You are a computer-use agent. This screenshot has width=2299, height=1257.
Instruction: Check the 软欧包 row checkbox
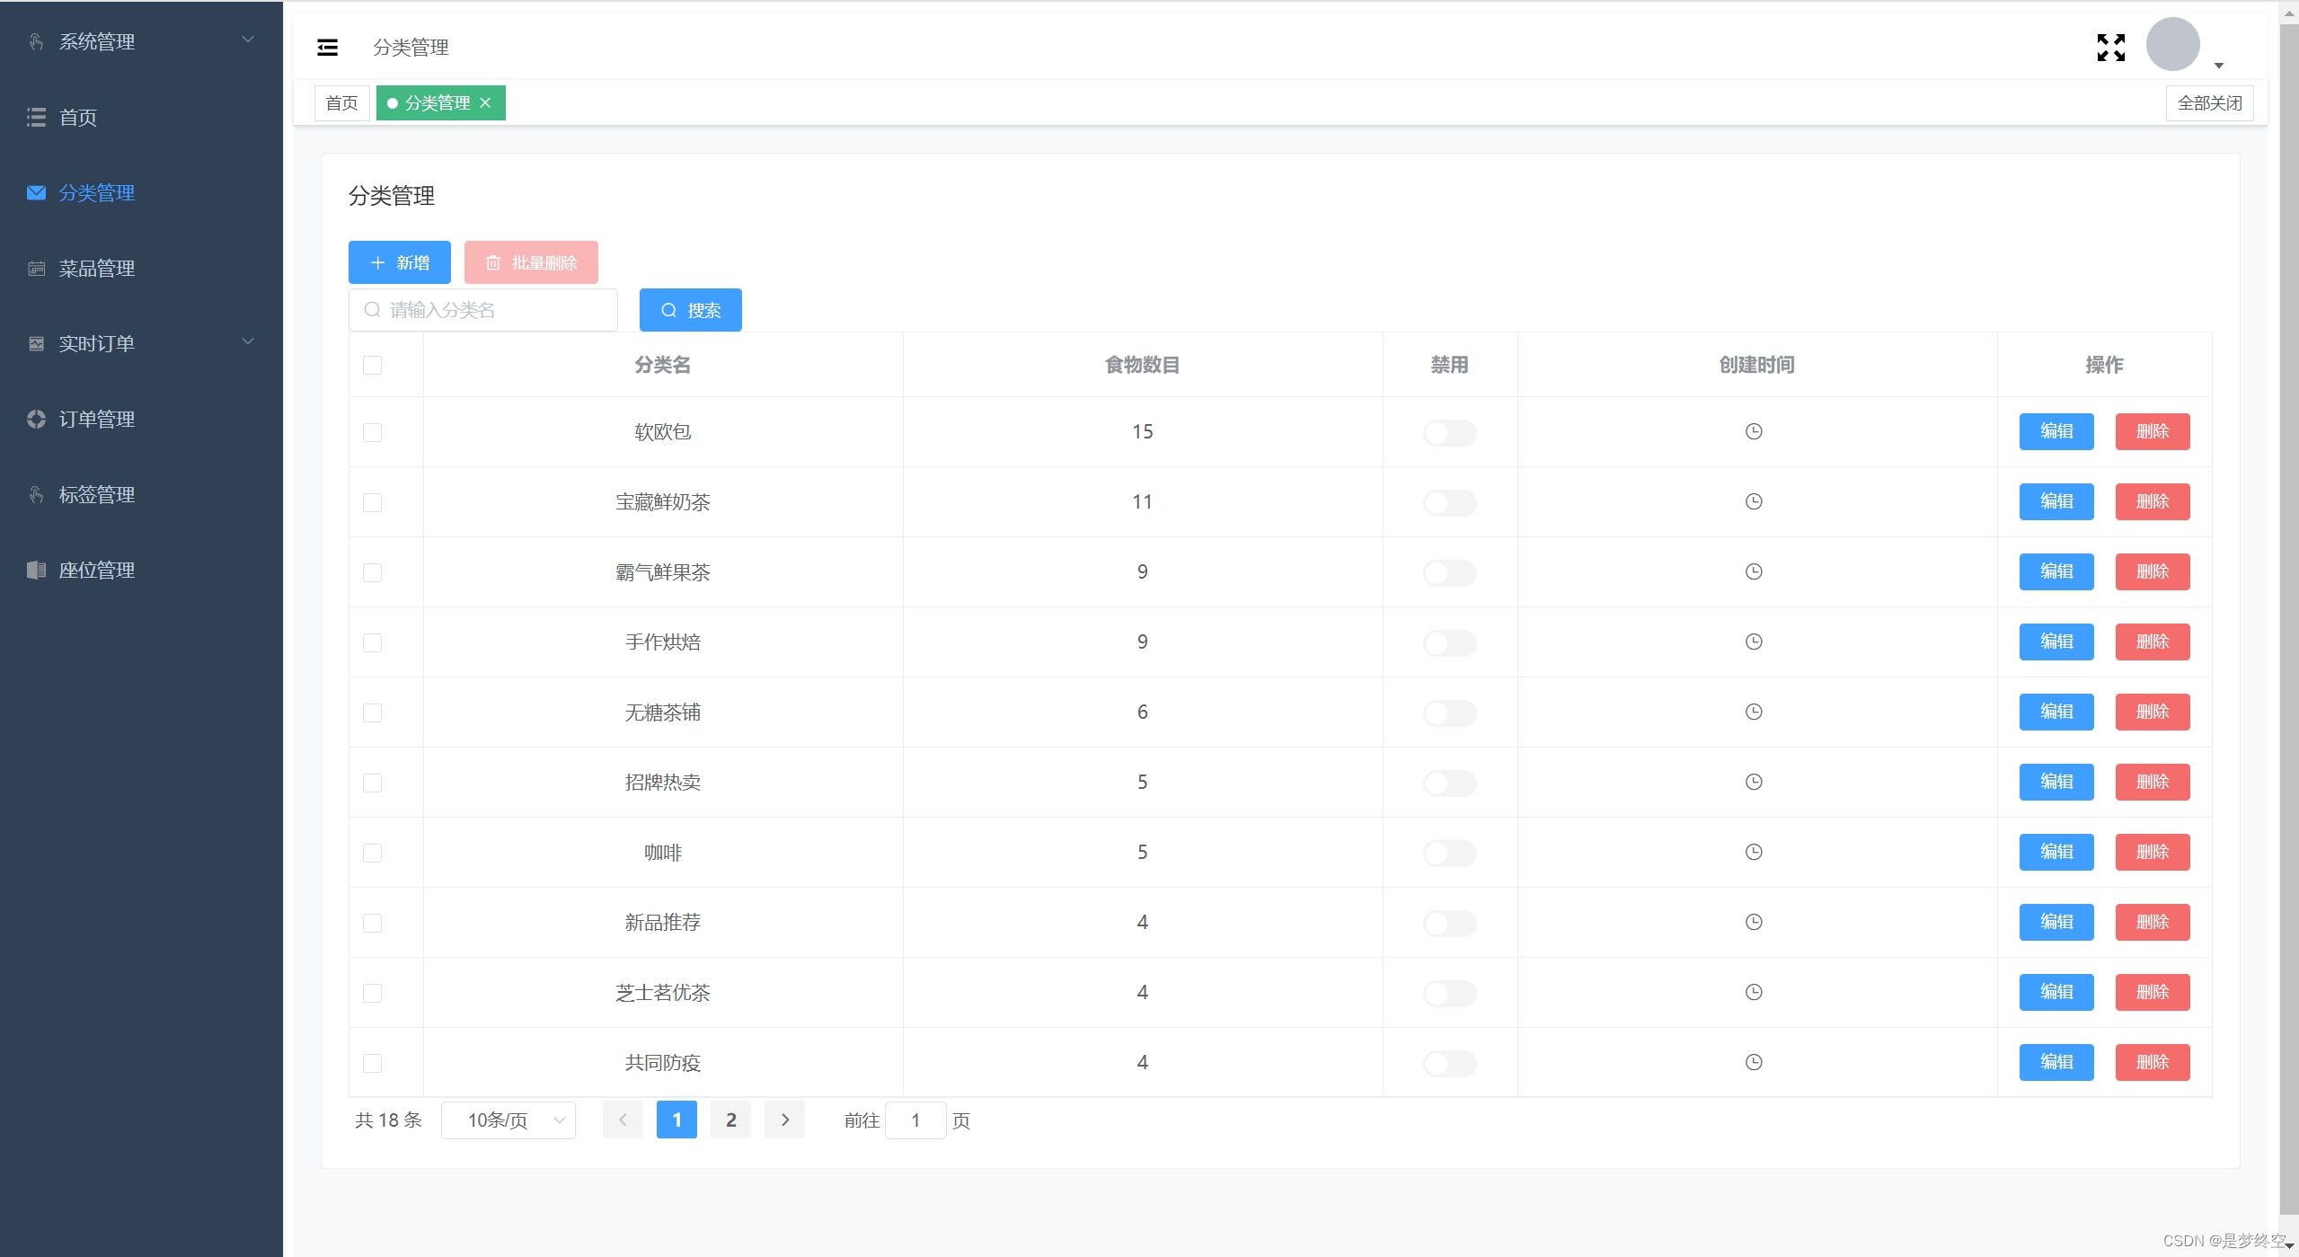point(372,432)
